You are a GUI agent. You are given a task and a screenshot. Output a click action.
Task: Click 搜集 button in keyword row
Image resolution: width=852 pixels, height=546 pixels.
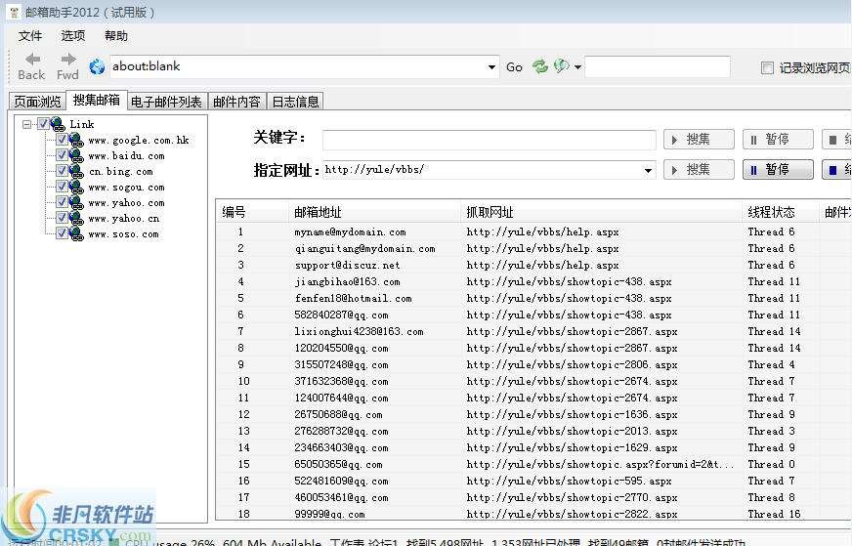[x=699, y=140]
